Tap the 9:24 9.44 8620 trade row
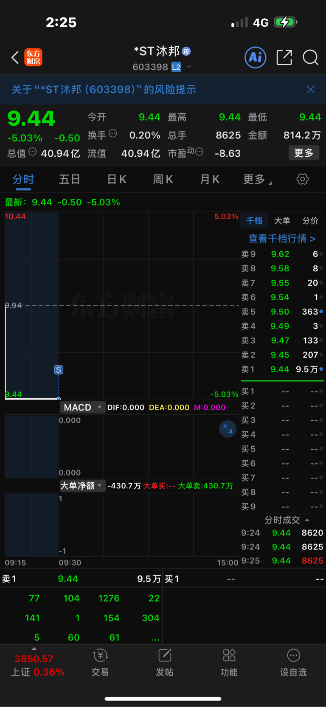This screenshot has width=326, height=707. pyautogui.click(x=282, y=533)
